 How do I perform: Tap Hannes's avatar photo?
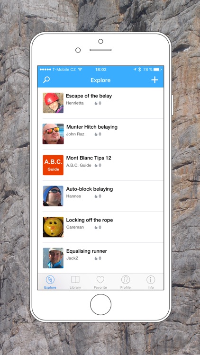53,196
